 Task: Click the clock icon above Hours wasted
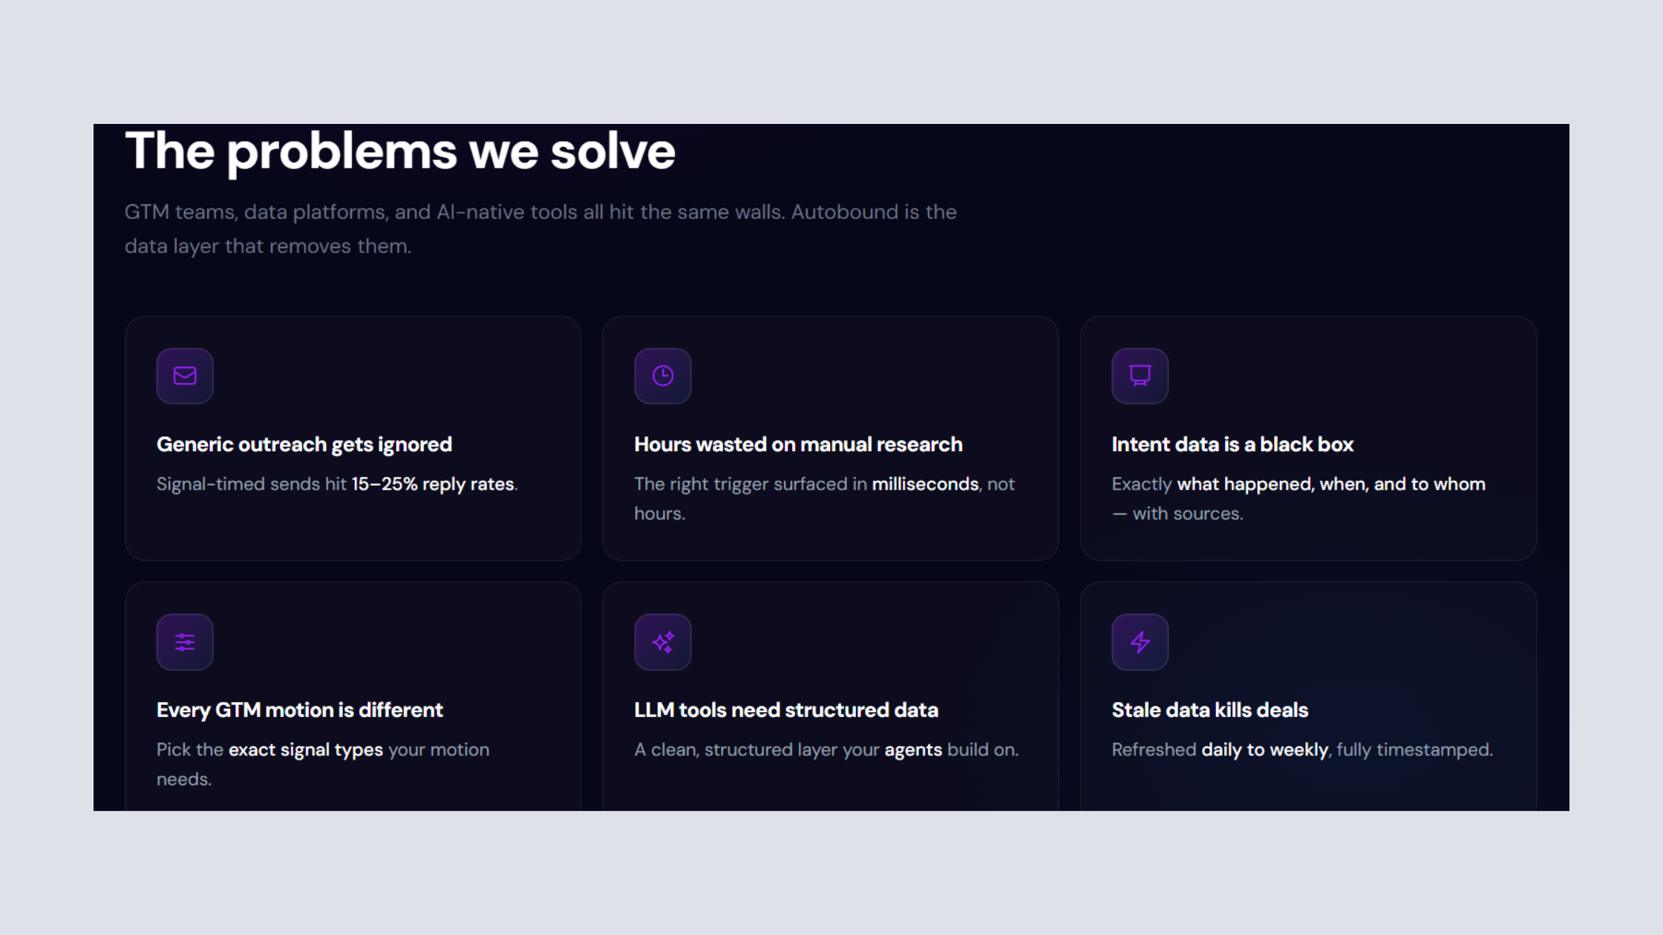pyautogui.click(x=663, y=376)
